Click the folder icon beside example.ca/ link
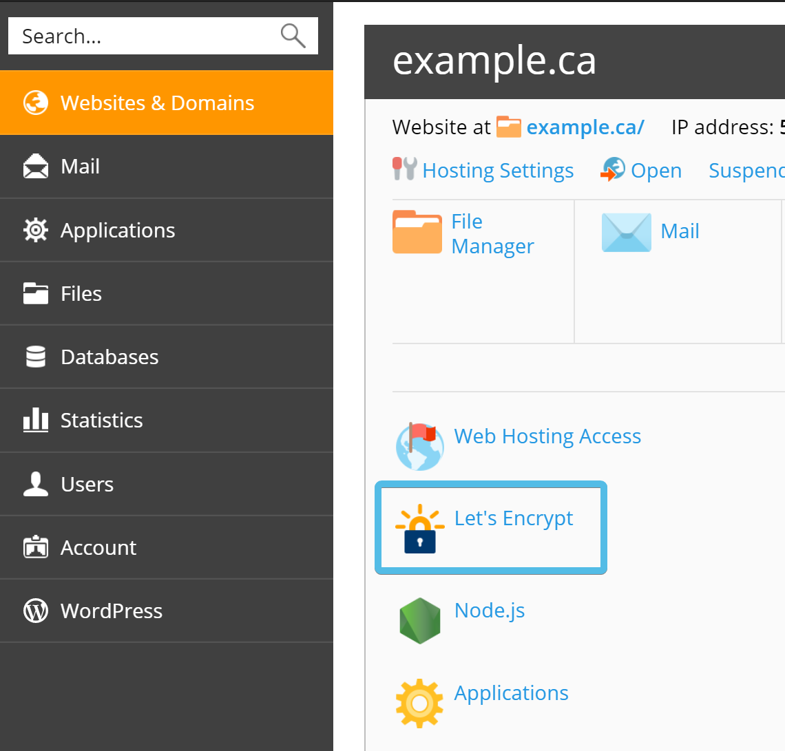 (x=509, y=127)
